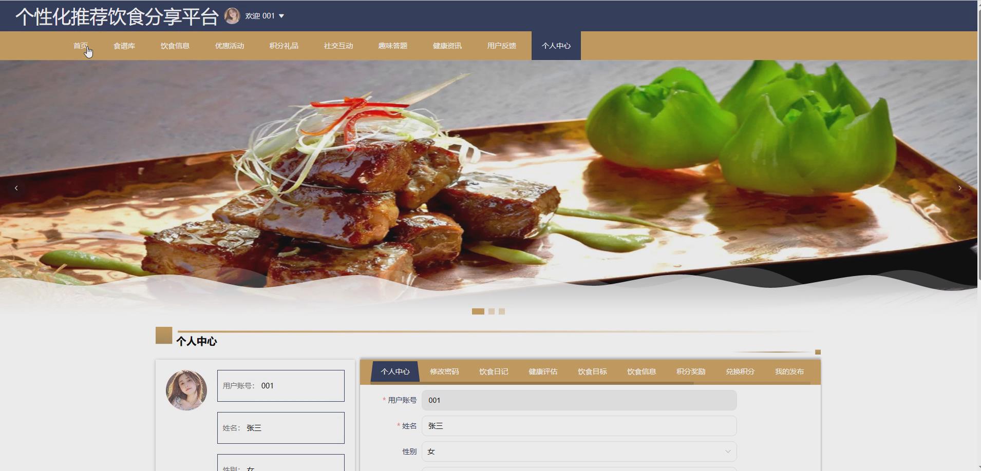Click the 姓名 input field with 张三
Screen dimensions: 981x471
pyautogui.click(x=579, y=426)
